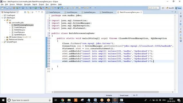Screen dimensions: 183x103
Task: Maximize the editor area
Action: point(175,12)
